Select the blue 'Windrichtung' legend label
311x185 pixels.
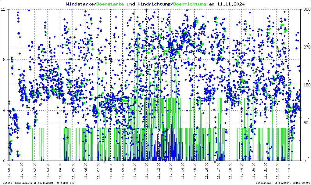154,4
